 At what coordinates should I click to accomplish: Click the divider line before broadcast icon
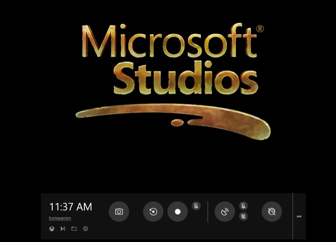208,212
